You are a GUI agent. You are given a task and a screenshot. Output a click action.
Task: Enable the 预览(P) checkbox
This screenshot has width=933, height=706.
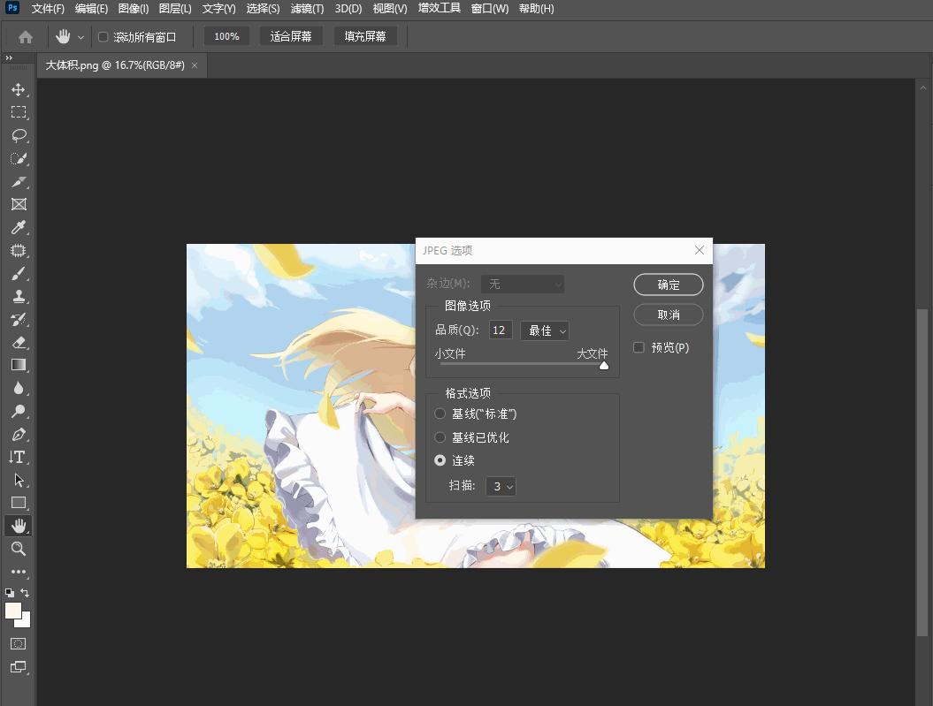[x=639, y=347]
